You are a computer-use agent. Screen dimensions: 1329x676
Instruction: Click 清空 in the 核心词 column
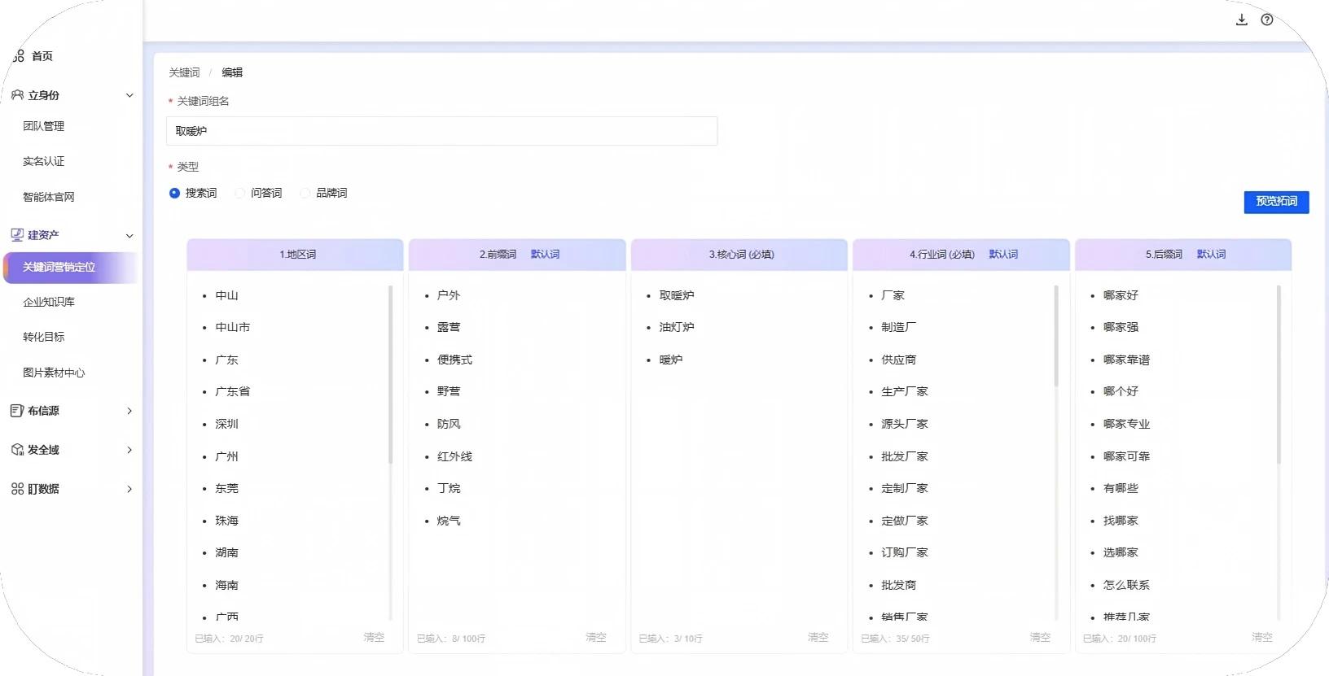coord(818,638)
